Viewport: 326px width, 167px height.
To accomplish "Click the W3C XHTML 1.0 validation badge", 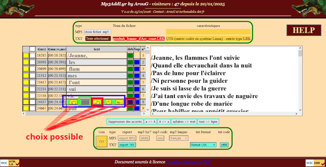I will click(x=10, y=163).
